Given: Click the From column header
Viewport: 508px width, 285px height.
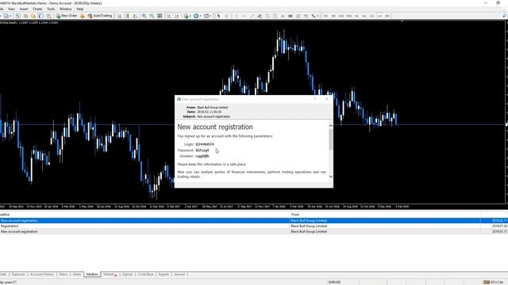Looking at the screenshot, I should pyautogui.click(x=385, y=215).
